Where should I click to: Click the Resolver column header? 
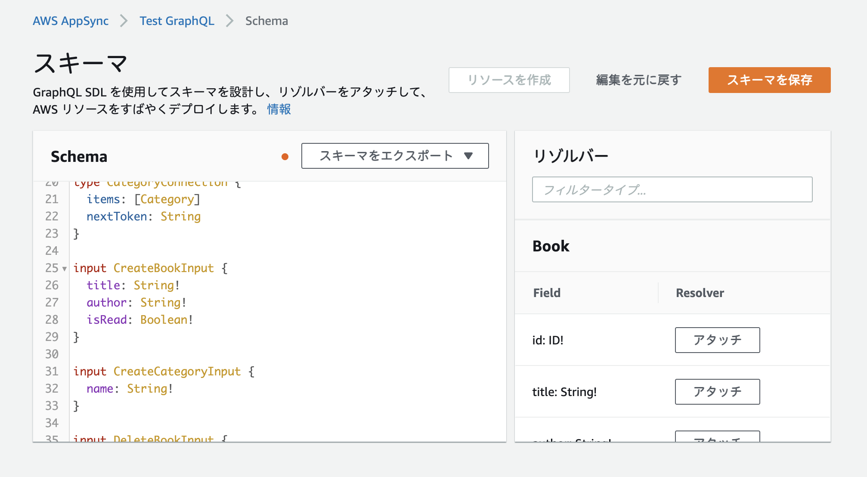tap(700, 293)
